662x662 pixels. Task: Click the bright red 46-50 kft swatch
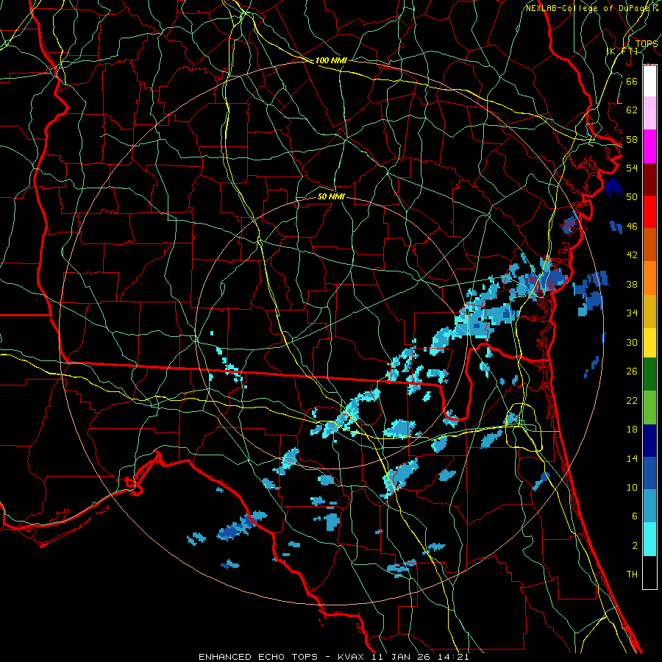(649, 212)
